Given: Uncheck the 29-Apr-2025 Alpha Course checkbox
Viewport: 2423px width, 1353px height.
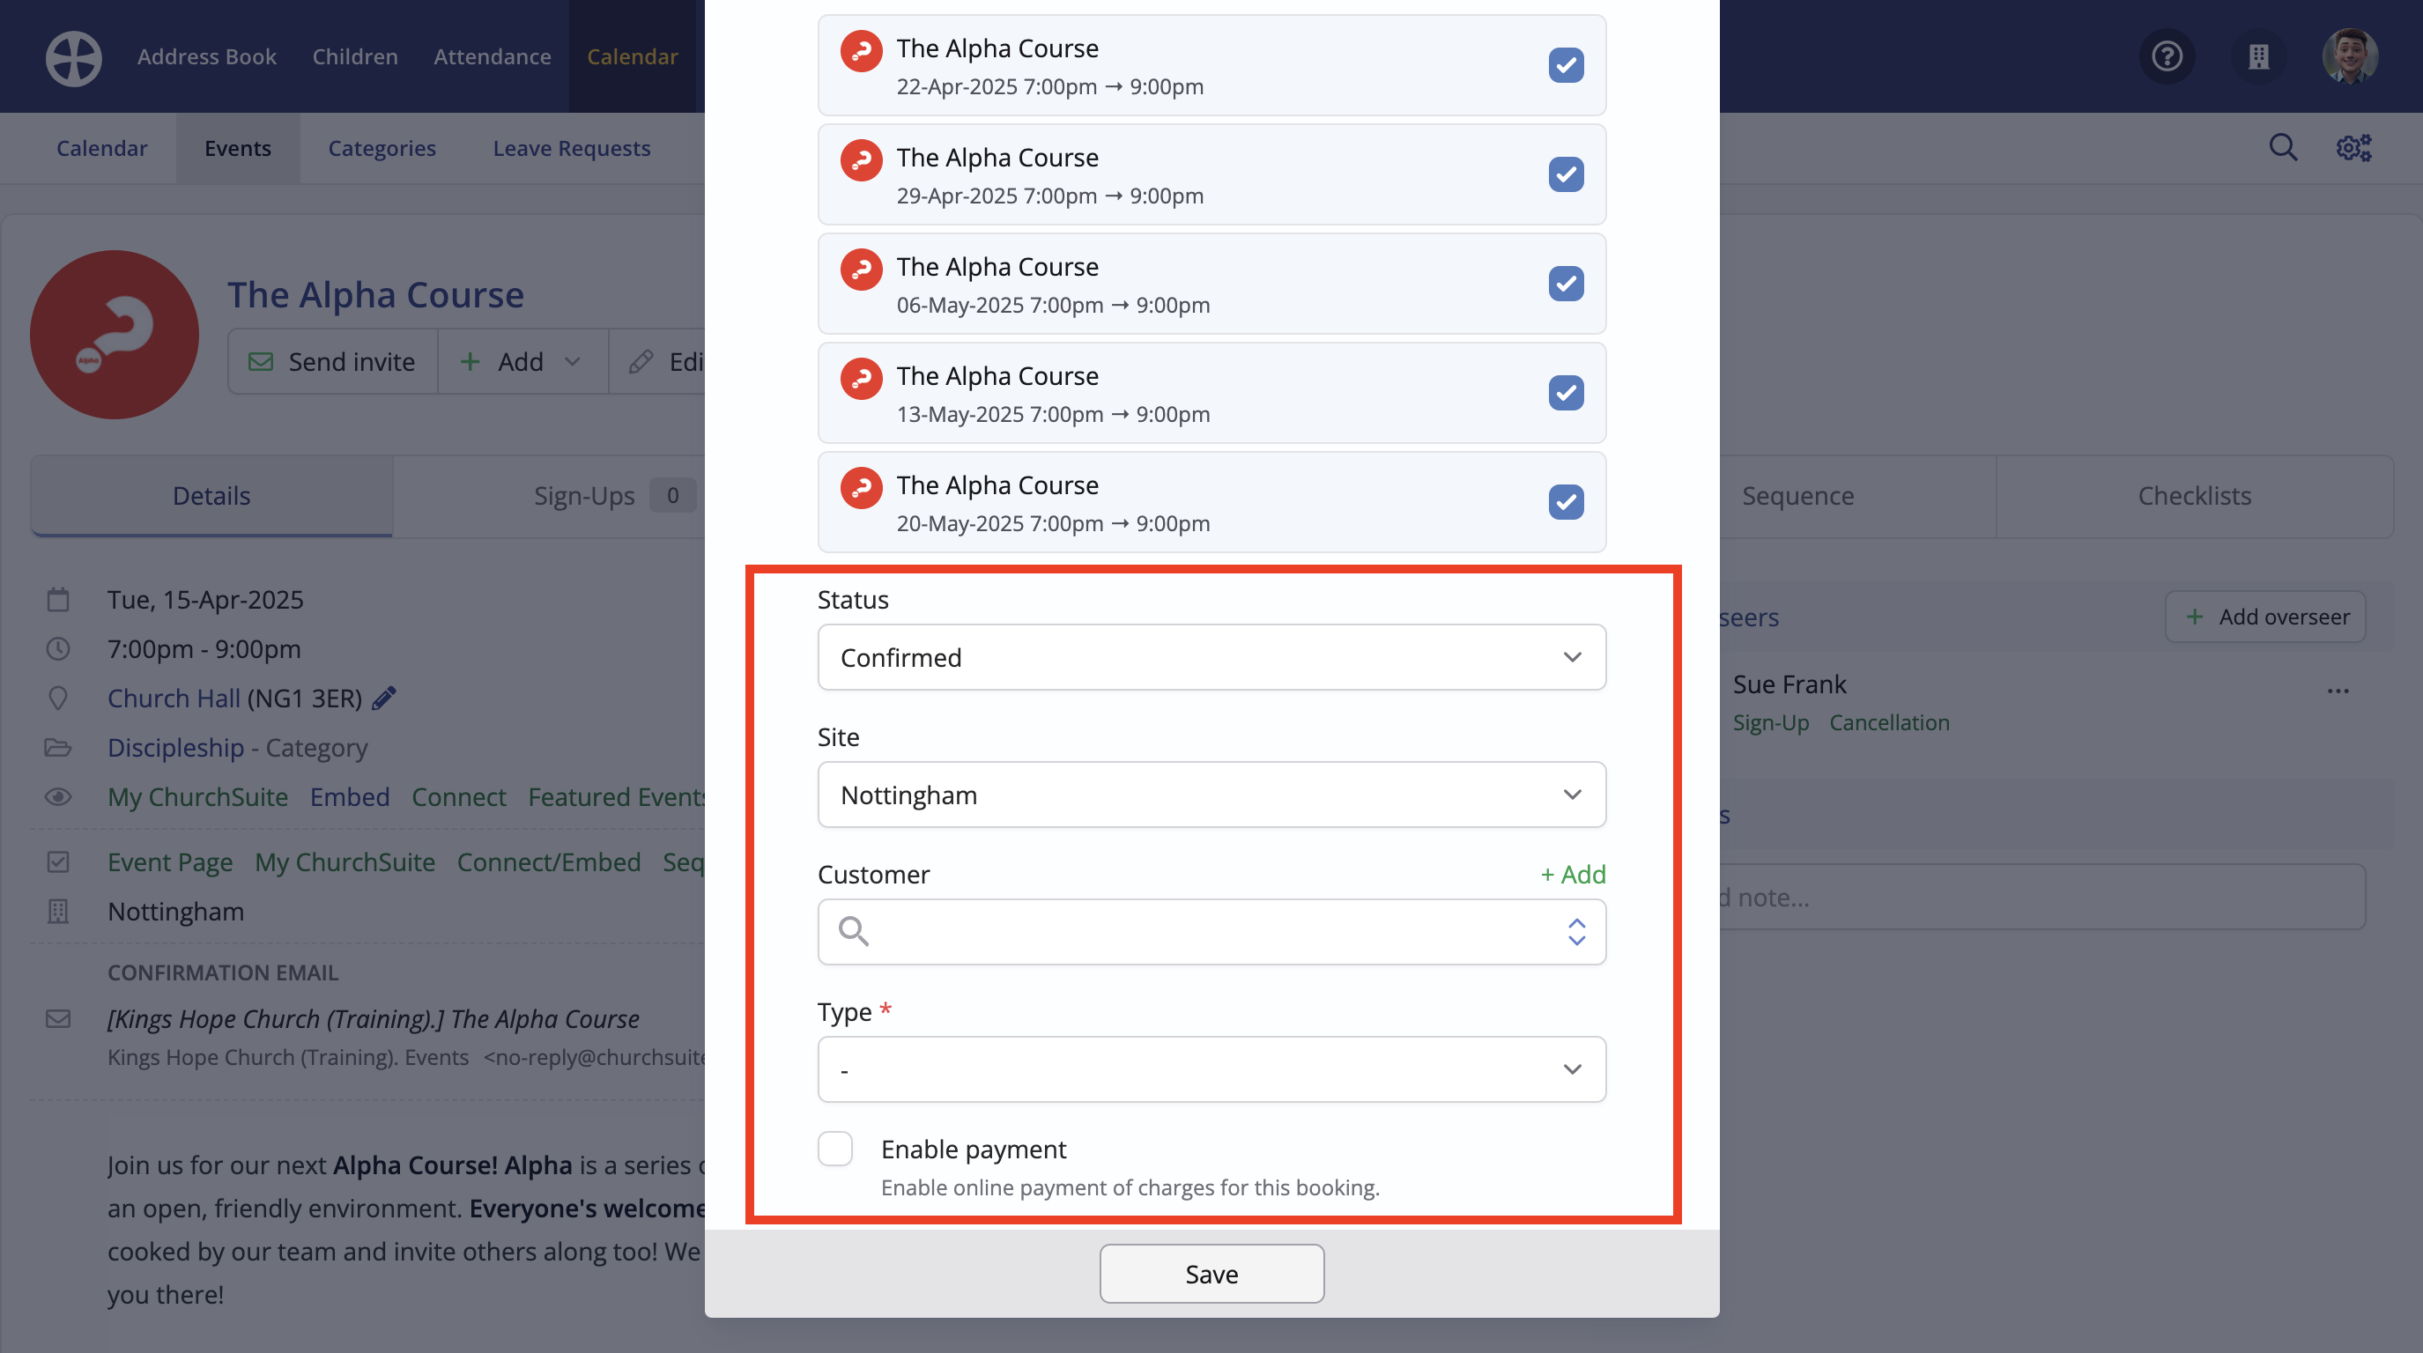Looking at the screenshot, I should pyautogui.click(x=1565, y=174).
